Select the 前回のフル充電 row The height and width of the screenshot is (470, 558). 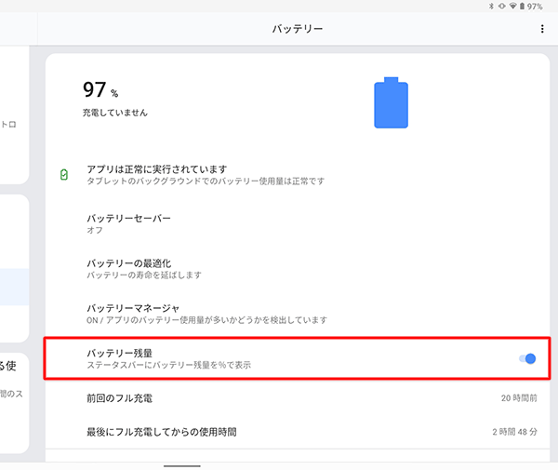[298, 398]
